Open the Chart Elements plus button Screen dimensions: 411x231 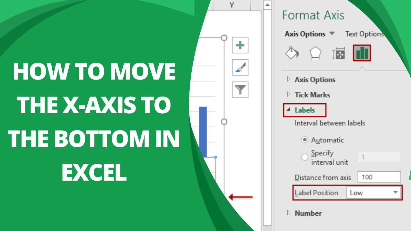pos(240,45)
